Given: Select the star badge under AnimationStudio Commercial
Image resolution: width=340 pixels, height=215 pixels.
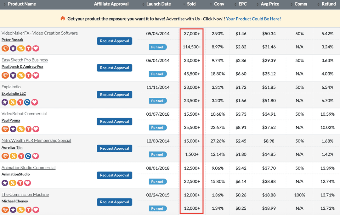Looking at the screenshot, I should pos(5,183).
